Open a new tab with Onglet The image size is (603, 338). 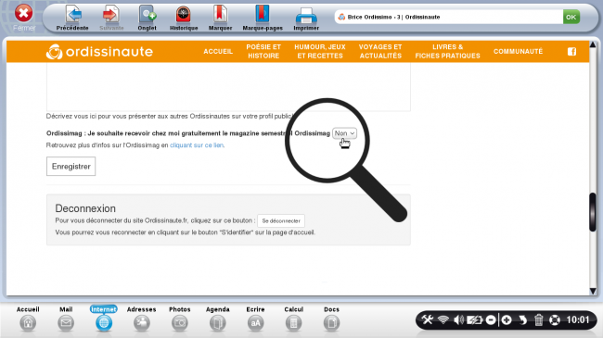pos(147,18)
